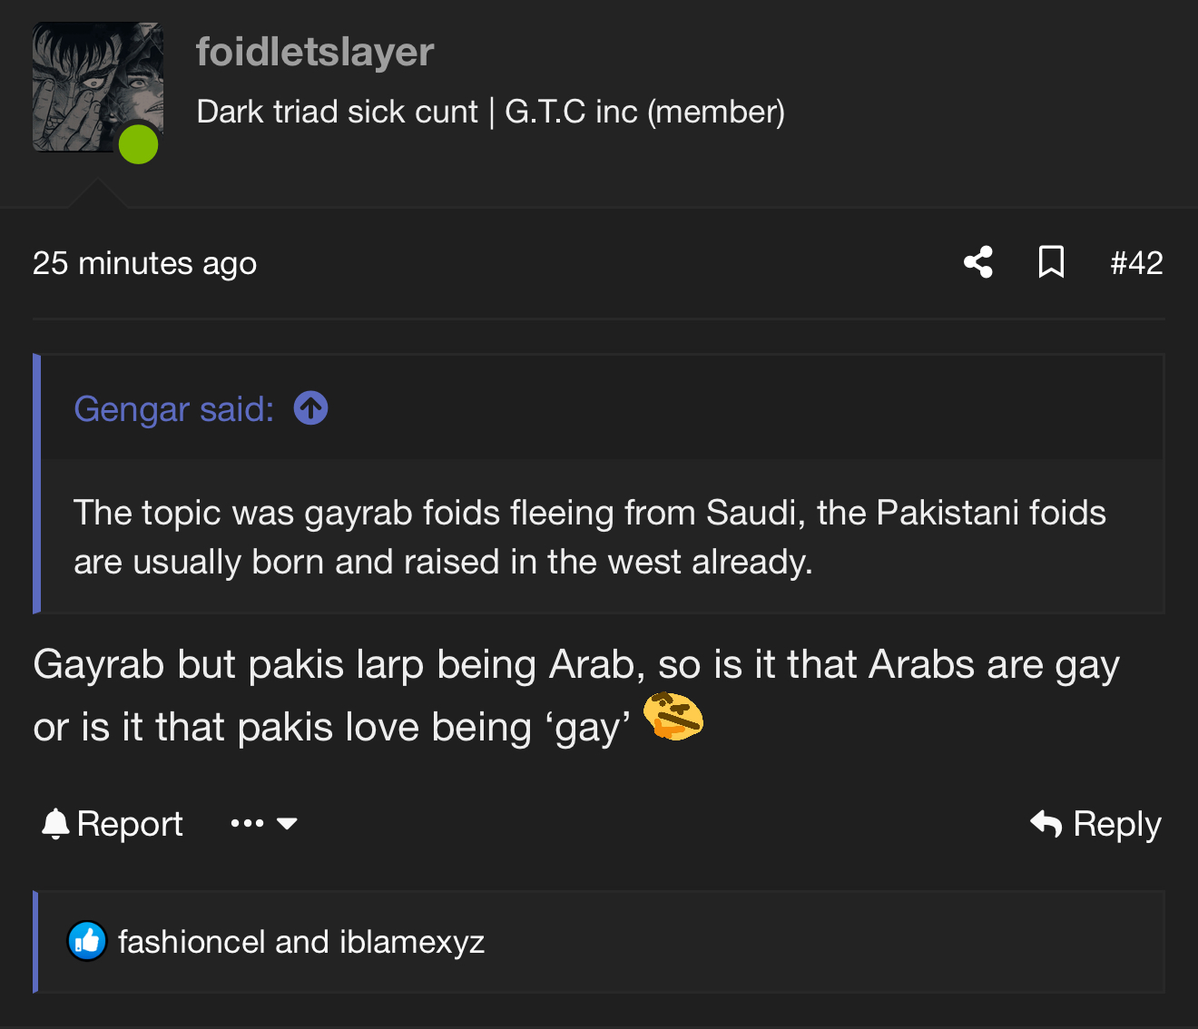Reply to this post
The width and height of the screenshot is (1198, 1029).
[1116, 824]
